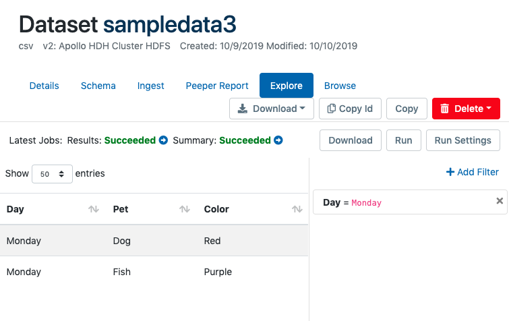Click the Results job arrow icon
The height and width of the screenshot is (321, 509).
tap(163, 141)
